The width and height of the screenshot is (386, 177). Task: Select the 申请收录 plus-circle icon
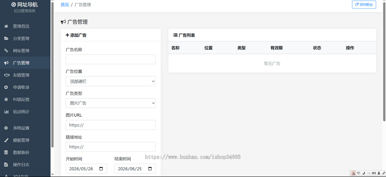coord(6,87)
